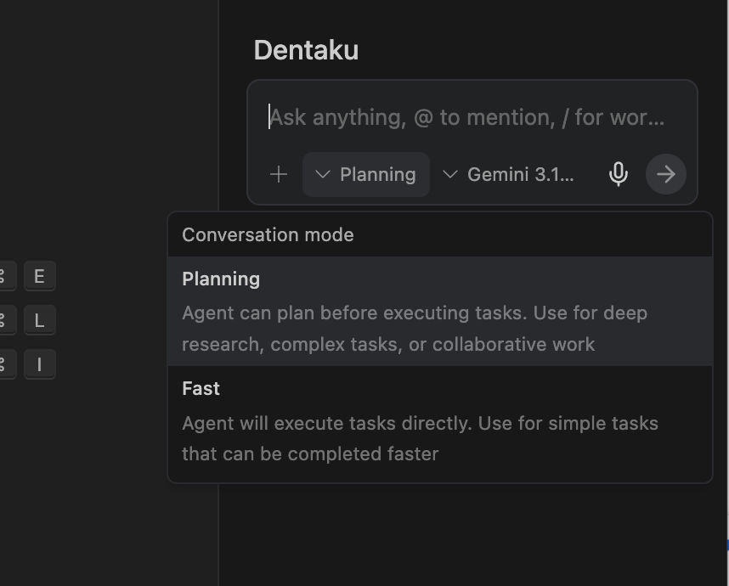The height and width of the screenshot is (586, 729).
Task: Click the command key badge beside E
Action: (x=4, y=276)
